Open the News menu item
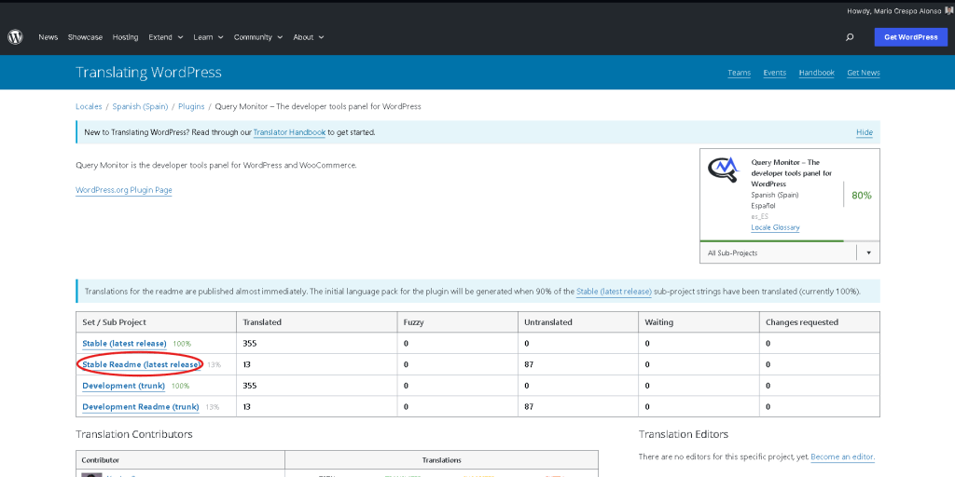955x477 pixels. tap(48, 37)
